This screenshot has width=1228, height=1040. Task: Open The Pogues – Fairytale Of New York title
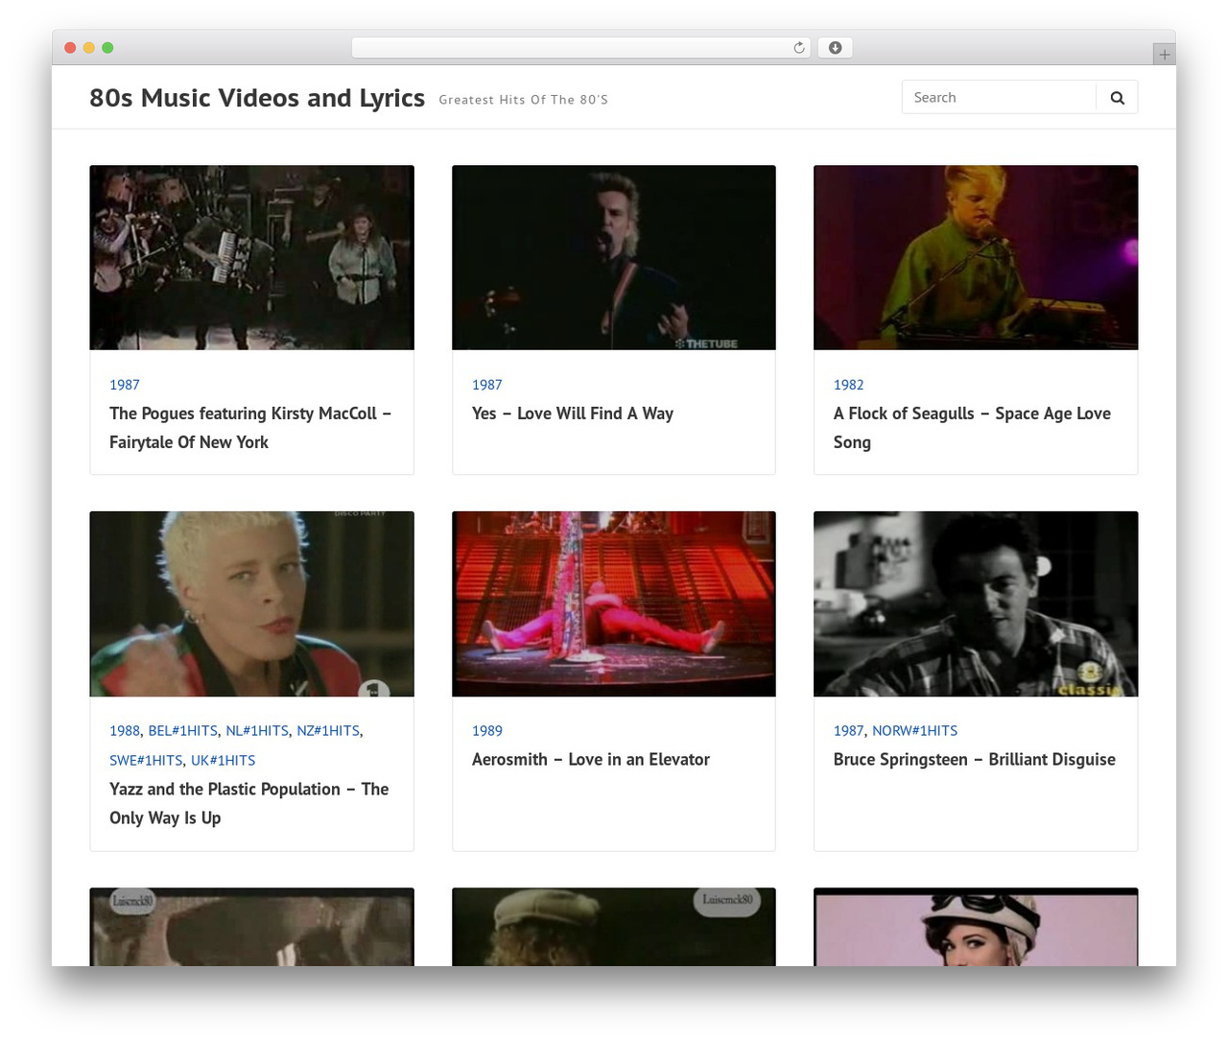250,428
